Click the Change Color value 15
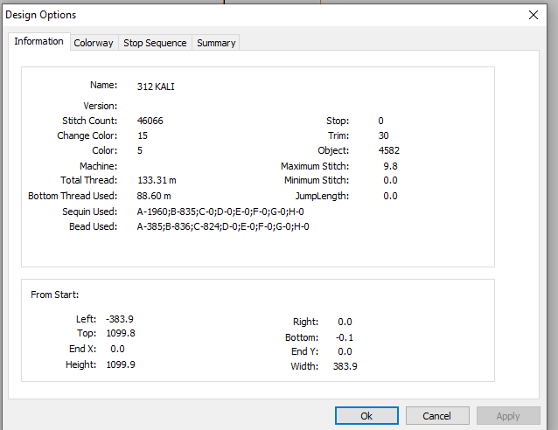Image resolution: width=558 pixels, height=430 pixels. tap(143, 135)
